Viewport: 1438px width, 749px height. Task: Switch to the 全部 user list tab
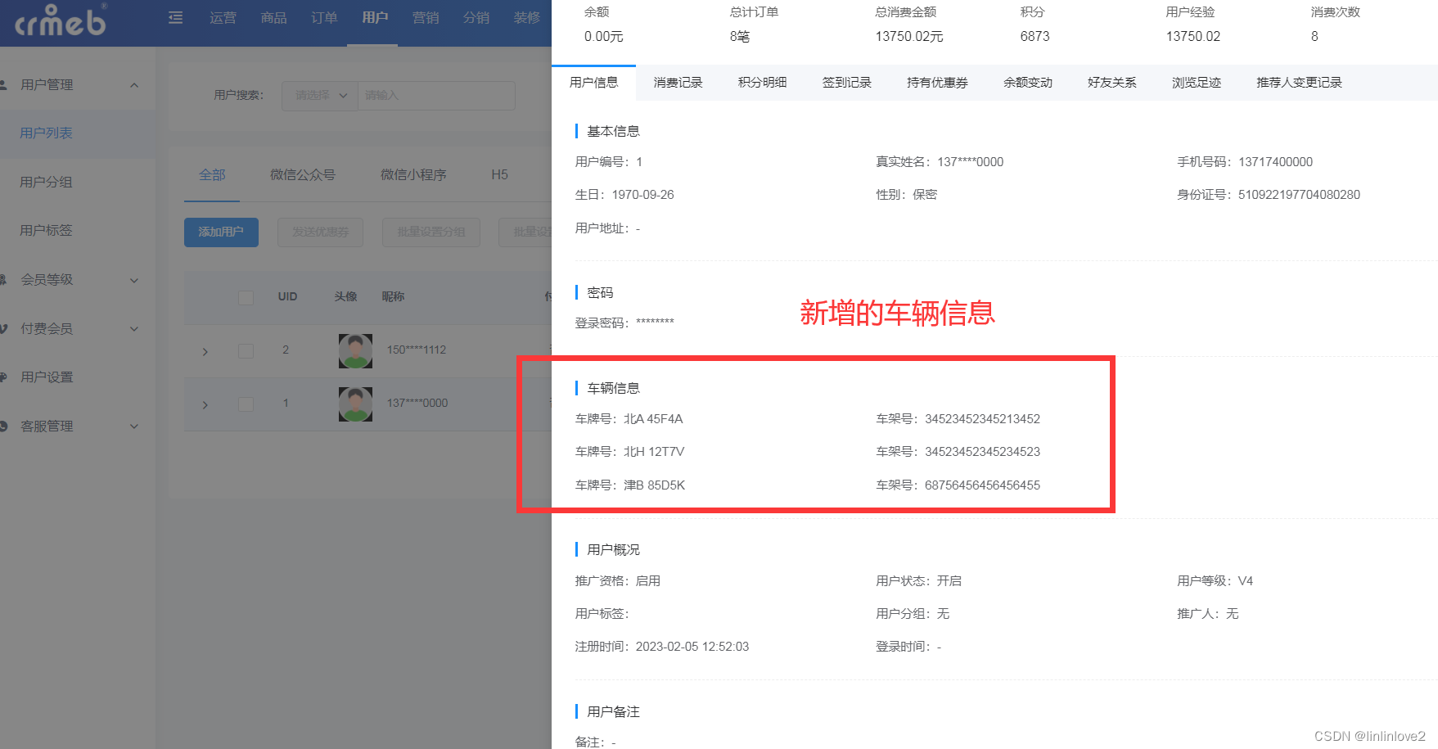(x=212, y=174)
